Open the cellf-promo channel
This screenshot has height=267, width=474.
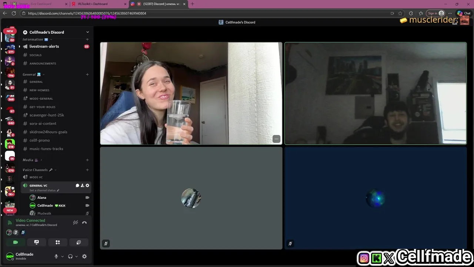(56, 140)
